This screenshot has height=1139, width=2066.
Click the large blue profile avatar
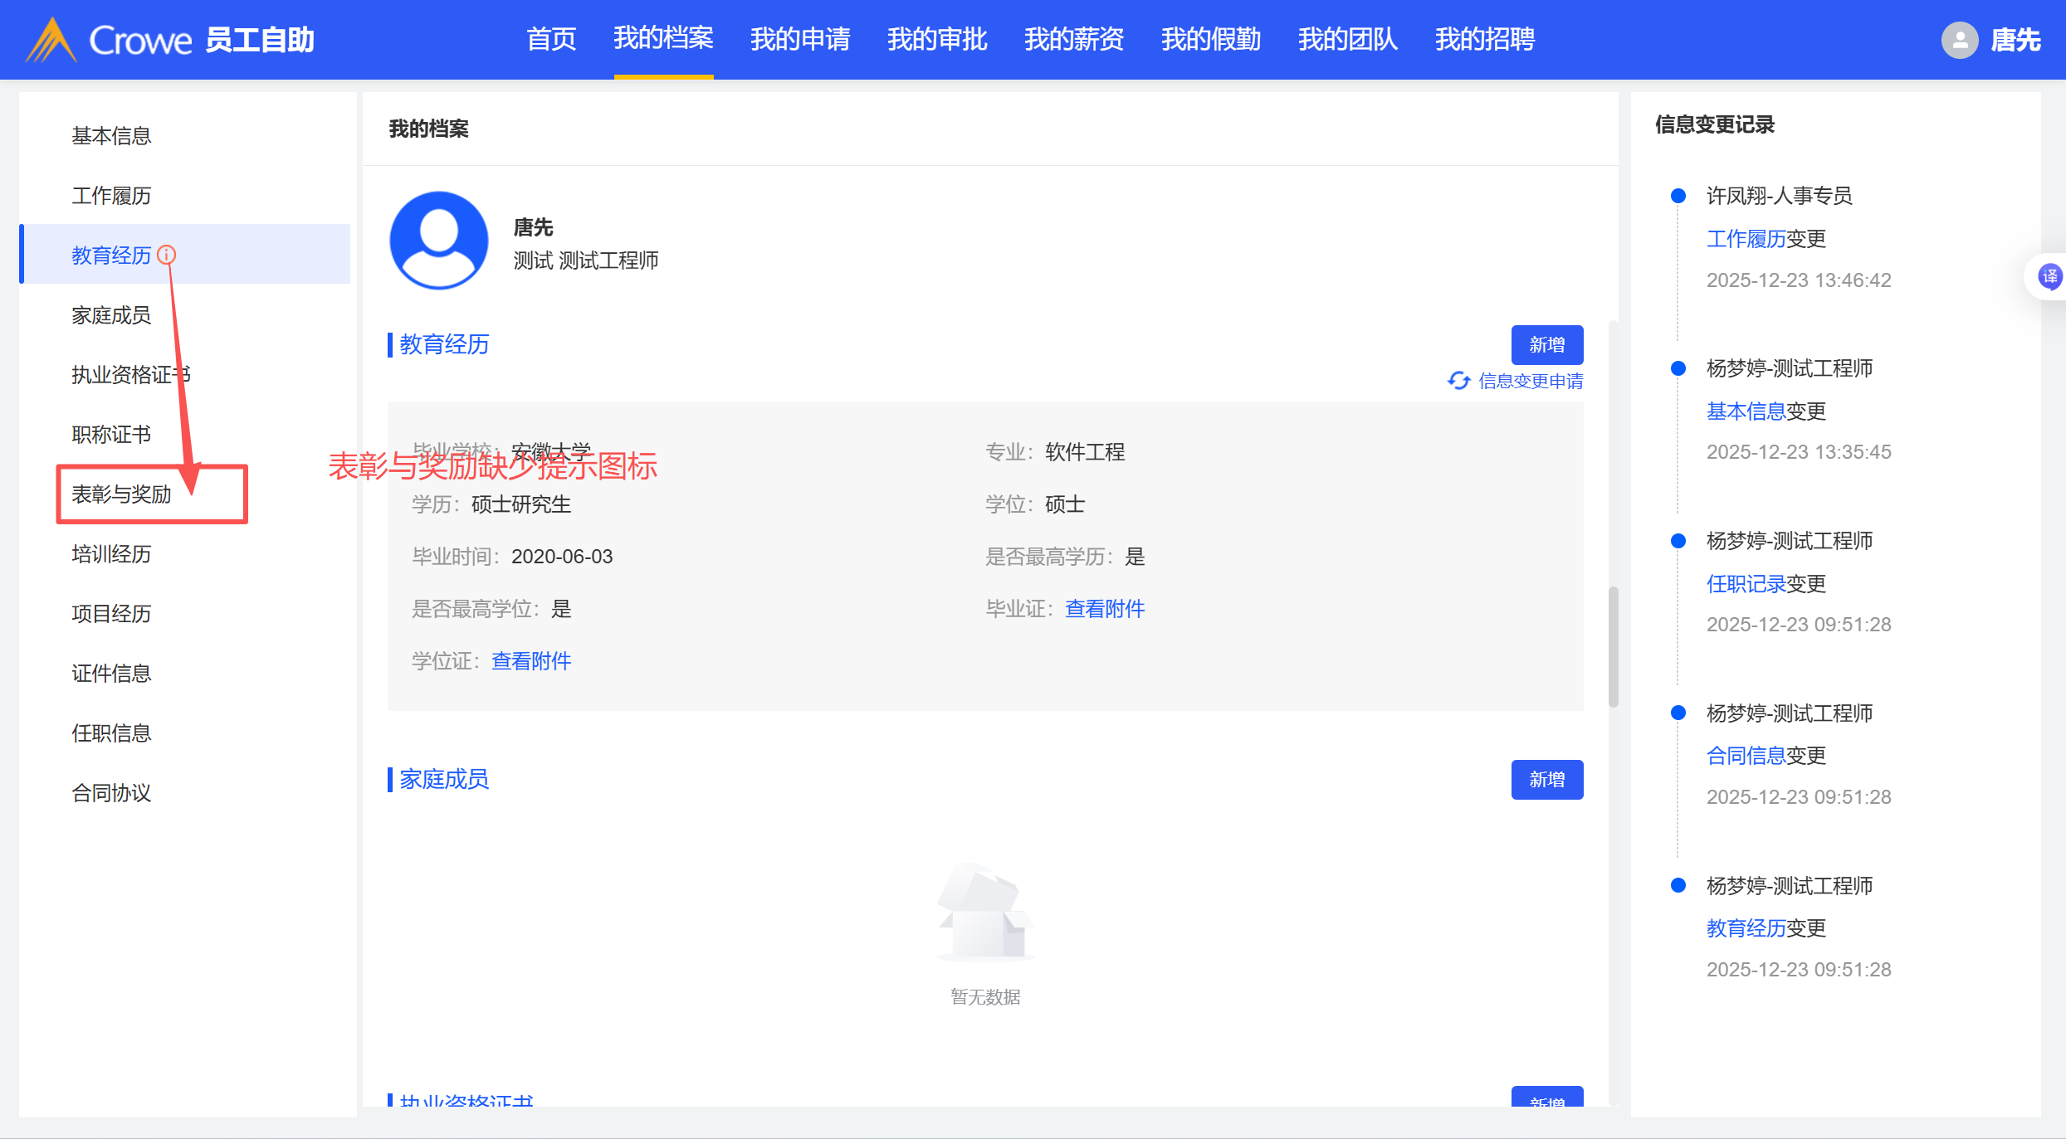pos(439,241)
